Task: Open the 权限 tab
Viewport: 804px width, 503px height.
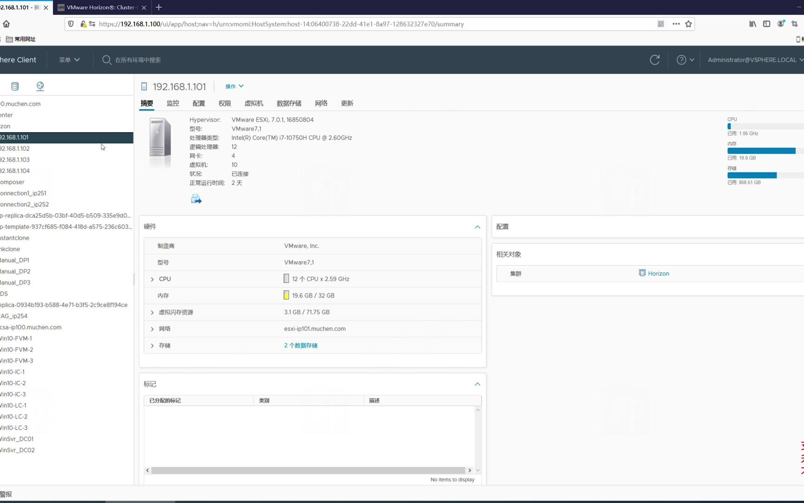Action: click(x=225, y=103)
